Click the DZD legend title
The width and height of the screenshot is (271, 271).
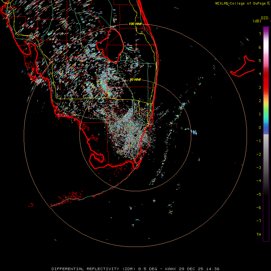[264, 18]
